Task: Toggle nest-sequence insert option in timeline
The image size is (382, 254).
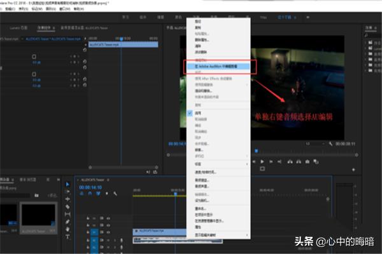Action: (x=81, y=194)
